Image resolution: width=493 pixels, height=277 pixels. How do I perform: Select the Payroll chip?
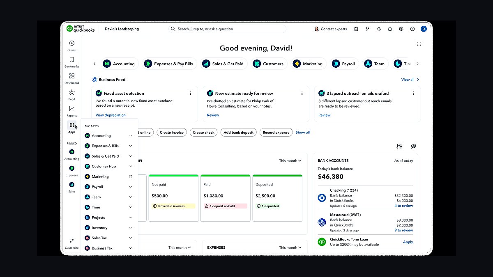[344, 64]
